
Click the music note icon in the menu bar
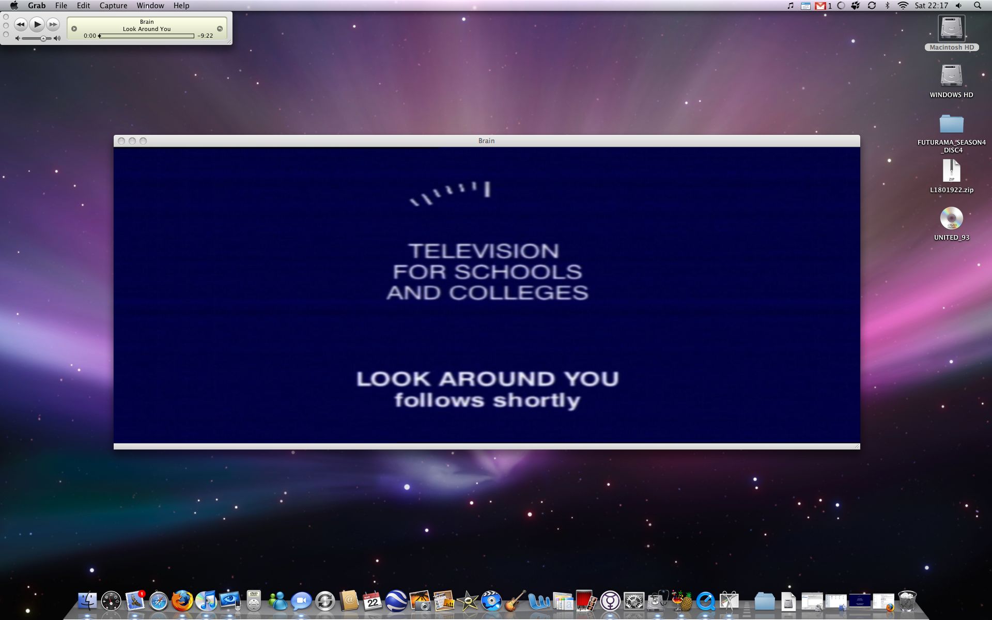click(790, 6)
